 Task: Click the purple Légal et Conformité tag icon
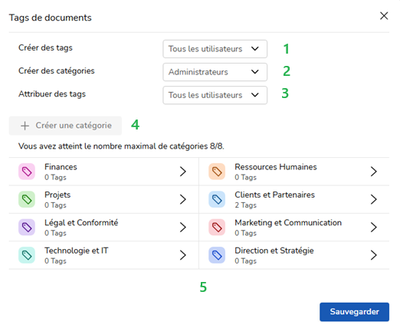27,227
